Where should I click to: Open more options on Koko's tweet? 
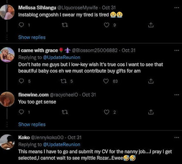click(x=177, y=138)
